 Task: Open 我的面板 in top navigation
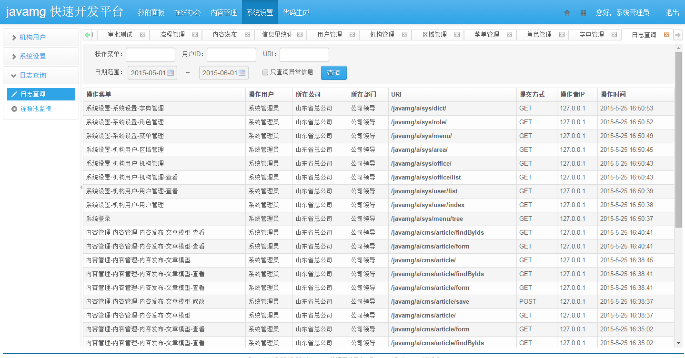[x=151, y=12]
